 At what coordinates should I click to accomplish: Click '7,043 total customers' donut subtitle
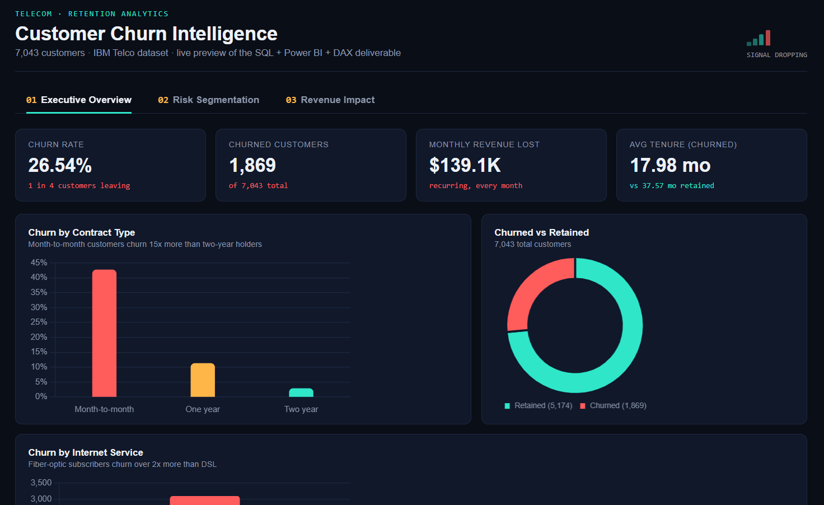533,244
